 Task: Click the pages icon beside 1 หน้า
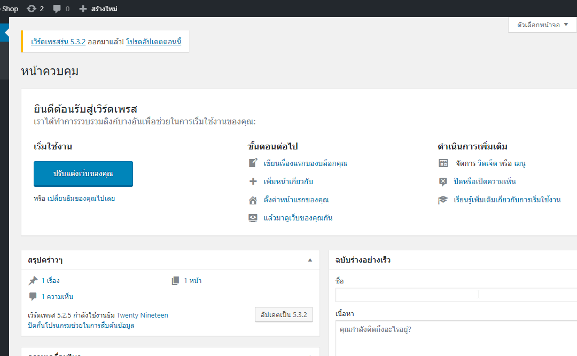coord(176,281)
